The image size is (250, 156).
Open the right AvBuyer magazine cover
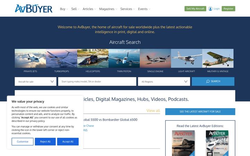click(x=217, y=143)
